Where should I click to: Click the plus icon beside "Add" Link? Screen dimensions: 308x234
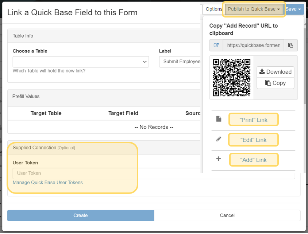(x=219, y=159)
